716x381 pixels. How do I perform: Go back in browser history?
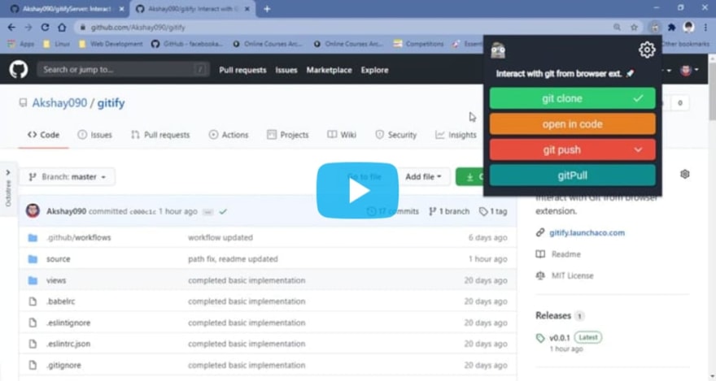tap(11, 28)
